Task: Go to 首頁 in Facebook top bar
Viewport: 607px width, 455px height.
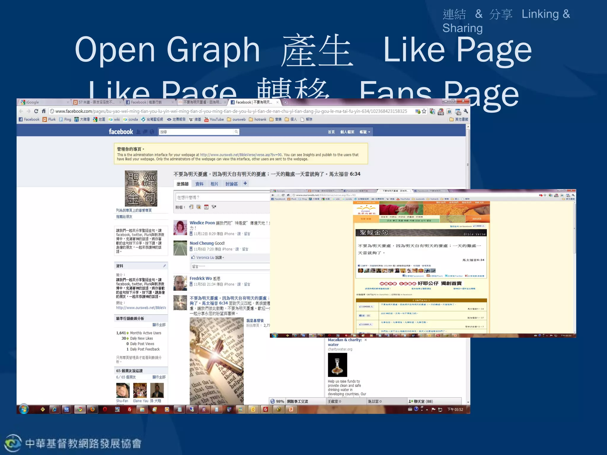Action: (331, 132)
